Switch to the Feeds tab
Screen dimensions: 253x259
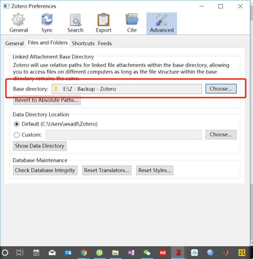105,43
